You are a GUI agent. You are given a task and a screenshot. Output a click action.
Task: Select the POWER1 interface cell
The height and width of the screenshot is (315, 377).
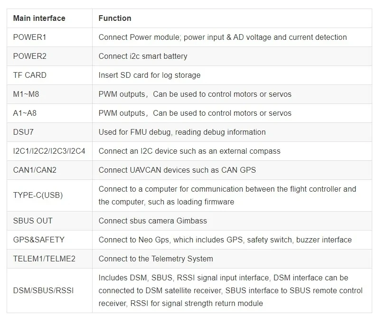pyautogui.click(x=30, y=37)
